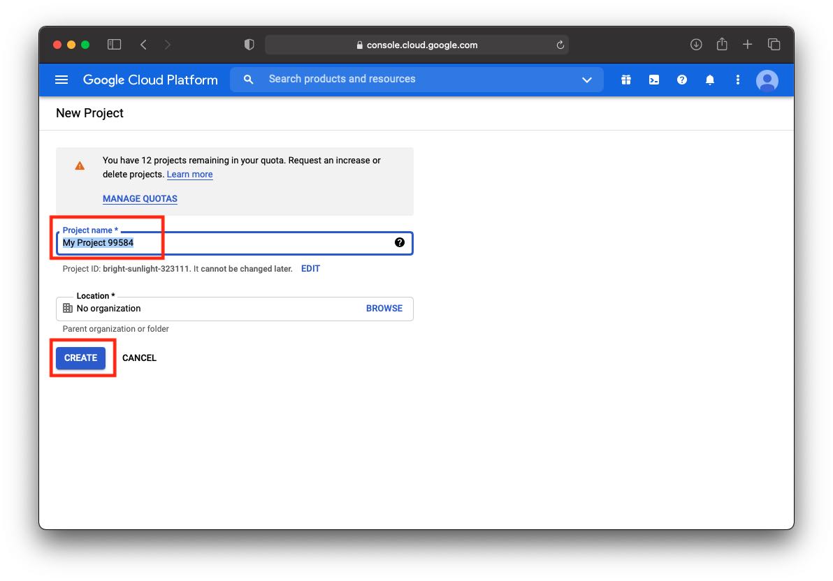Click the Project name input field

coord(234,243)
